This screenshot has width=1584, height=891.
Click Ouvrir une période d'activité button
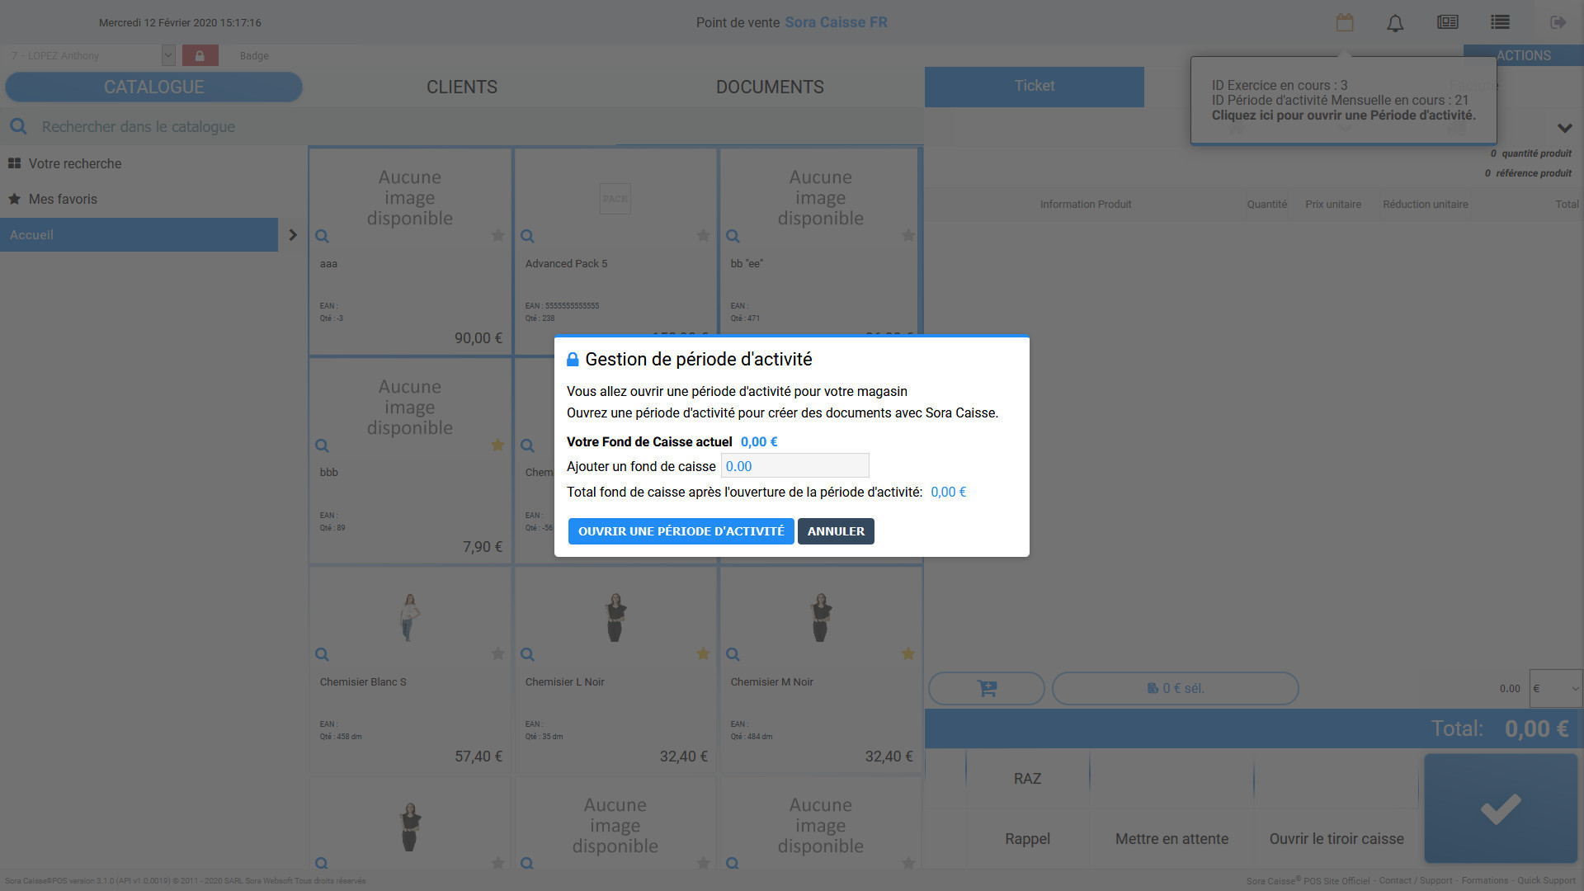pyautogui.click(x=681, y=531)
